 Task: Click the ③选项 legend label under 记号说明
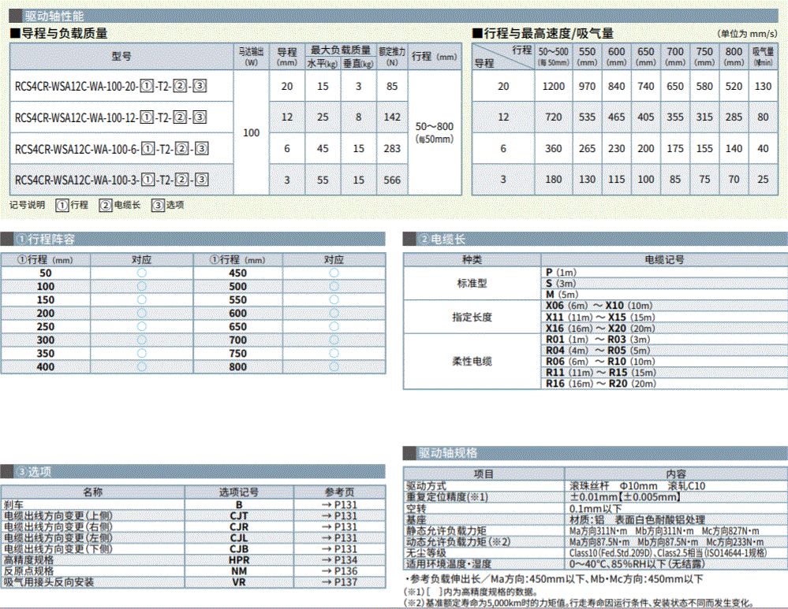(x=168, y=206)
